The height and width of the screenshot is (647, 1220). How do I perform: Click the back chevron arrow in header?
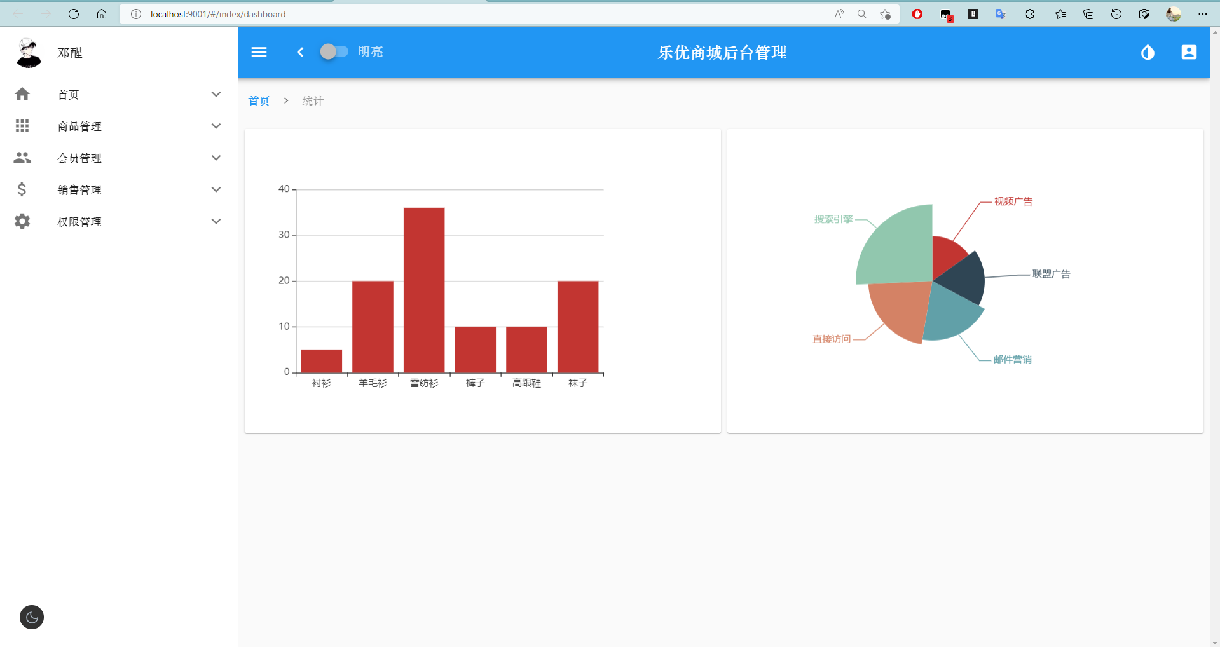point(300,52)
